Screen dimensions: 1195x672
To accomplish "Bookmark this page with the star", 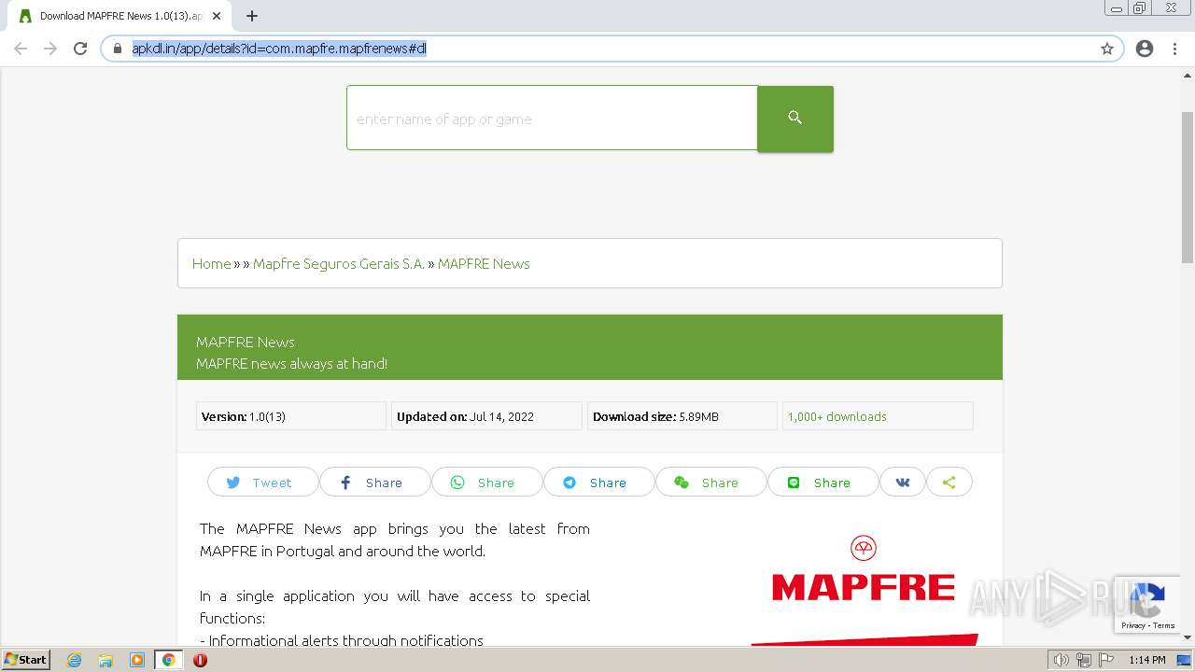I will 1107,49.
